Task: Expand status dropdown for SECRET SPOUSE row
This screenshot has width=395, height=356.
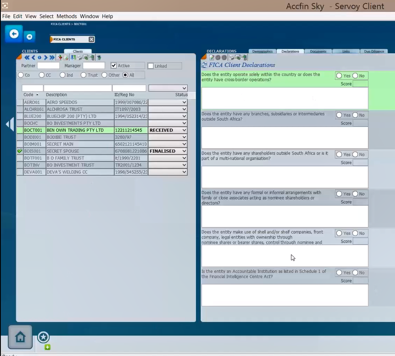Action: tap(184, 151)
